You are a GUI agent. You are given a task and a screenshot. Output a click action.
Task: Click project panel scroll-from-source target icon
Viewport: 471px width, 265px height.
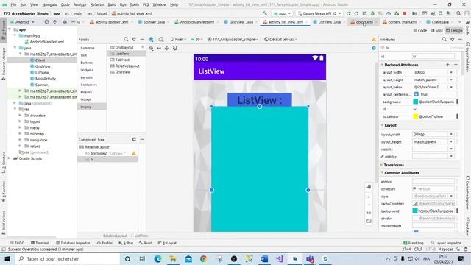(46, 22)
